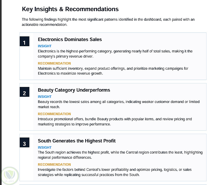This screenshot has width=211, height=185.
Task: Select South Generates the Highest Profit heading
Action: click(77, 141)
